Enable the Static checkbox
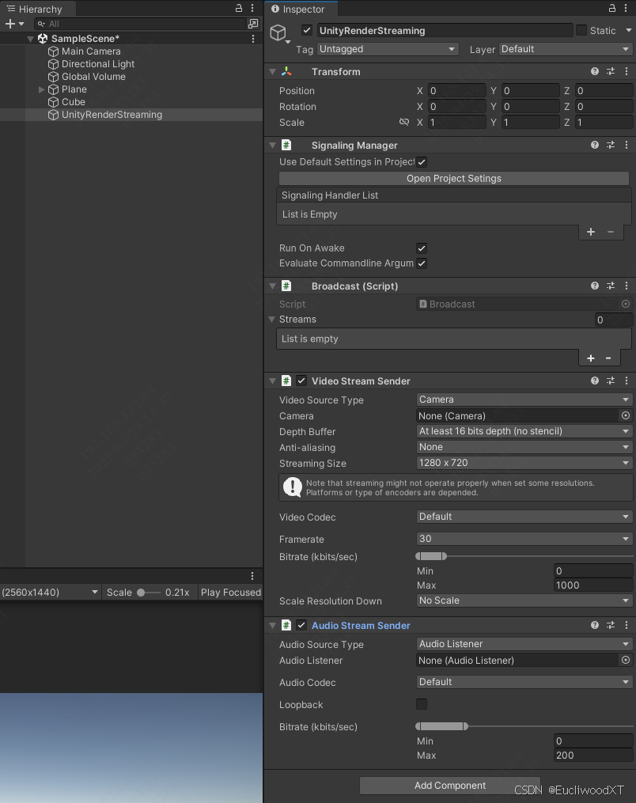This screenshot has width=636, height=803. (581, 30)
